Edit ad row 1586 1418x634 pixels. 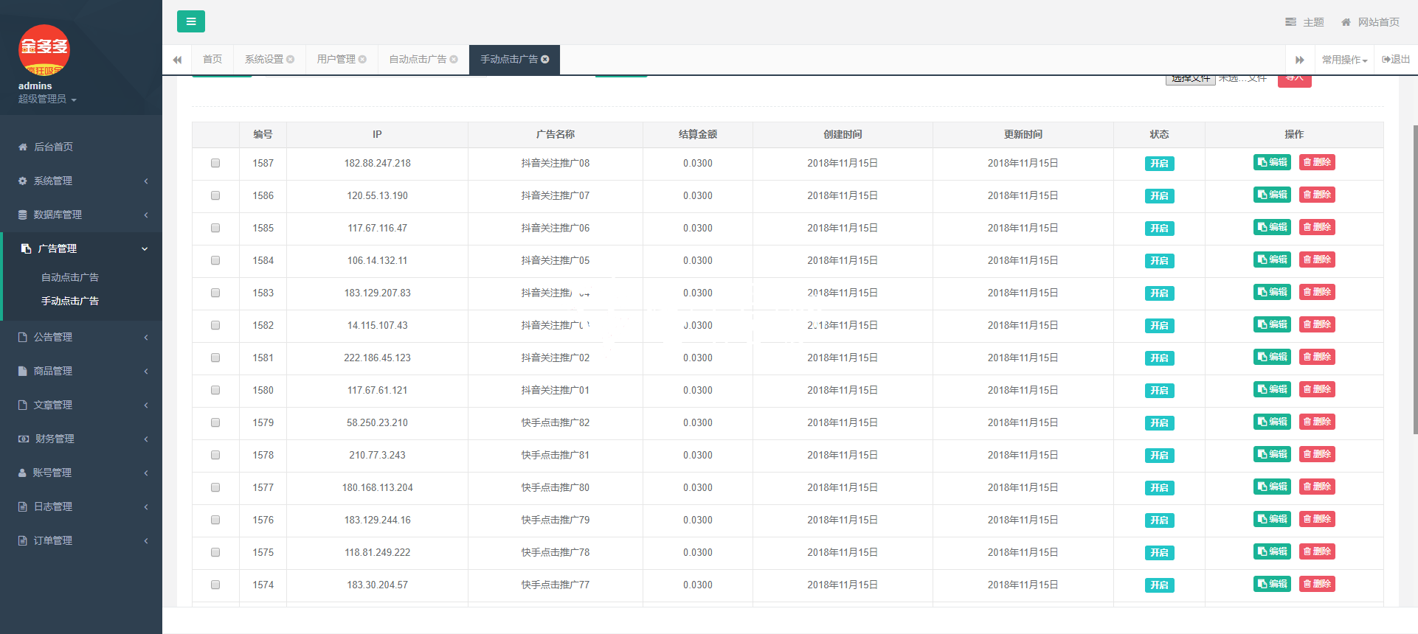(x=1272, y=195)
